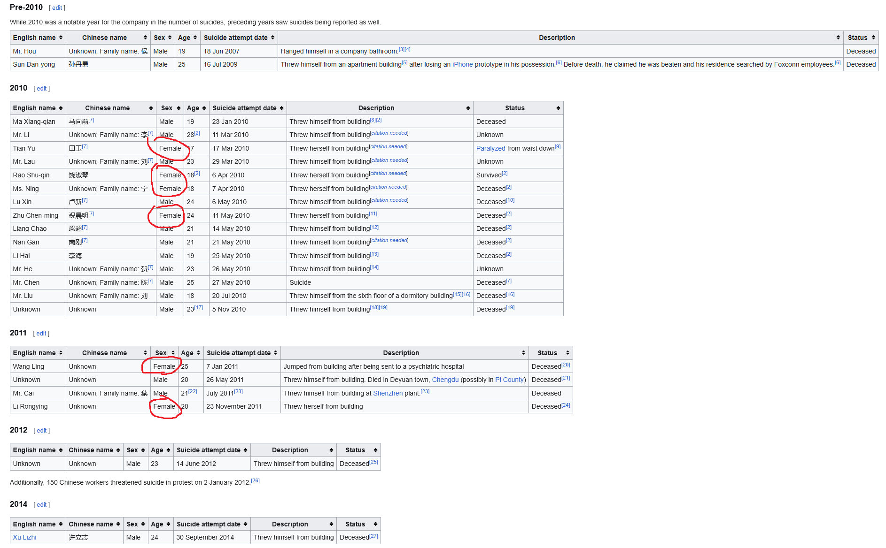Viewport: 886px width, 548px height.
Task: Open the iPhone article link
Action: [462, 64]
